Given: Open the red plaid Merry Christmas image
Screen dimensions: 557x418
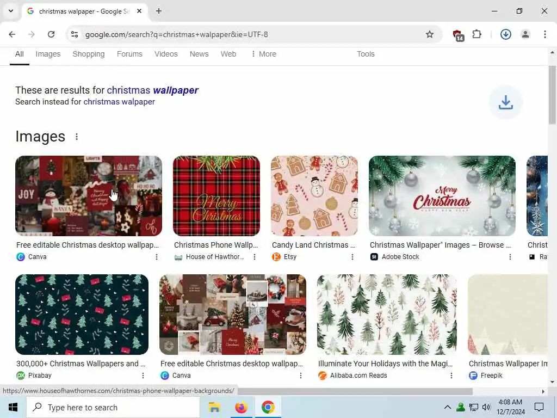Looking at the screenshot, I should coord(216,196).
